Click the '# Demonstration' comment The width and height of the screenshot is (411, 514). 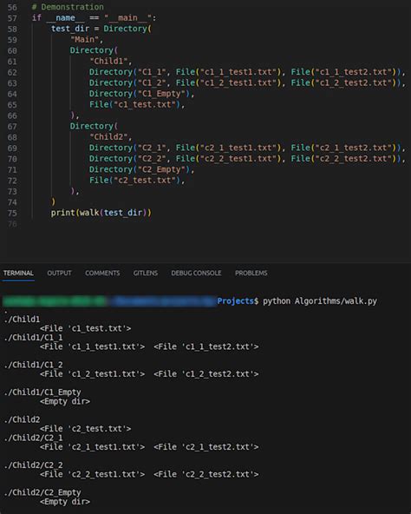click(x=68, y=7)
